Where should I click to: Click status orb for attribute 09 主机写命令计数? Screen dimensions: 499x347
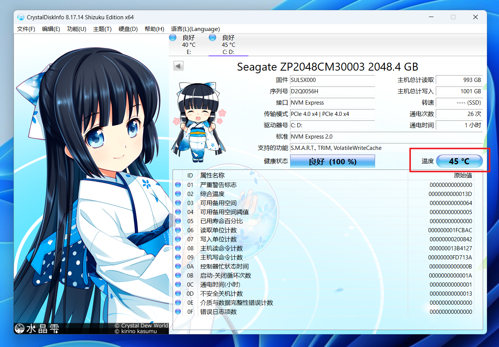point(178,258)
